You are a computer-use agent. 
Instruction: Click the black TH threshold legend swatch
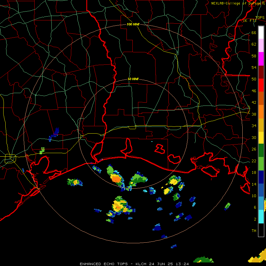click(x=261, y=230)
